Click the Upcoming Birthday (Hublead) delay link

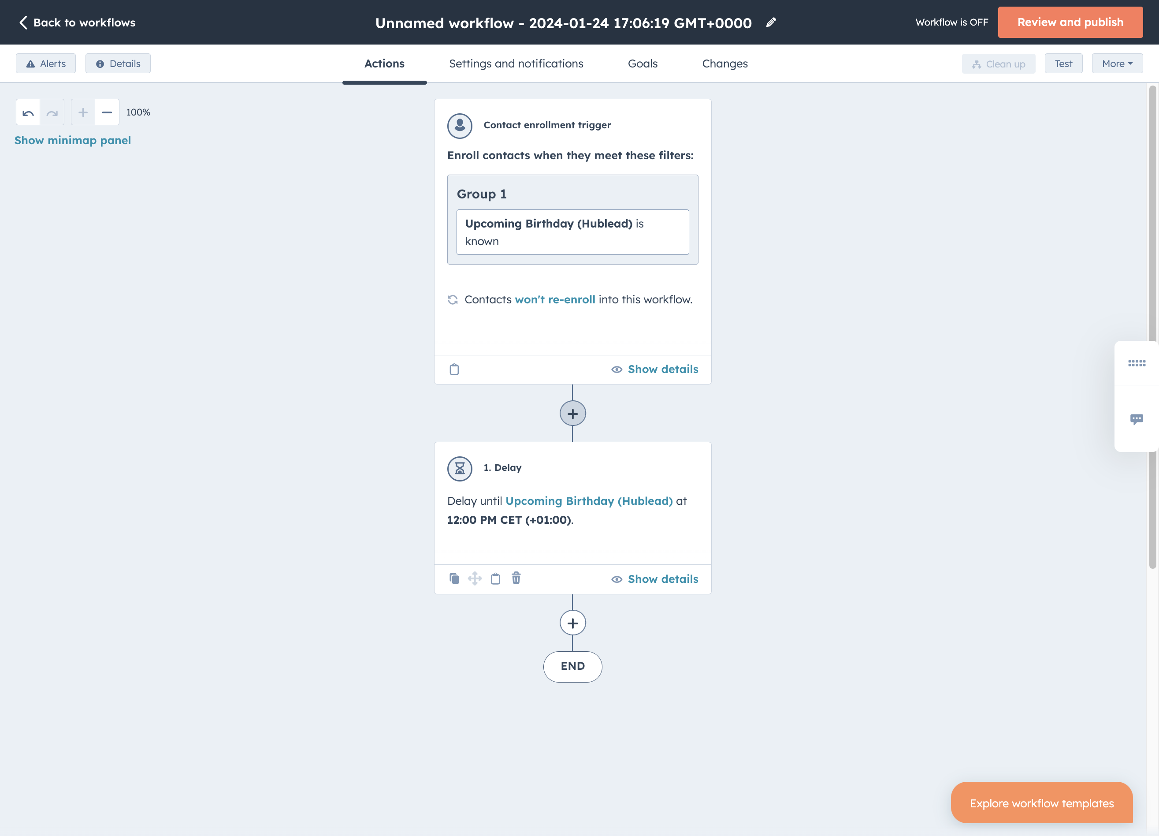[589, 501]
